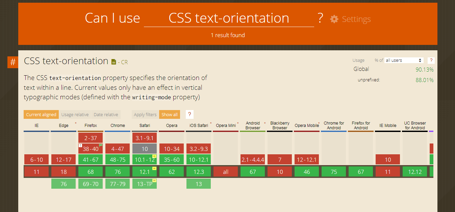
Task: Click the IE Mobile column header
Action: (x=388, y=126)
